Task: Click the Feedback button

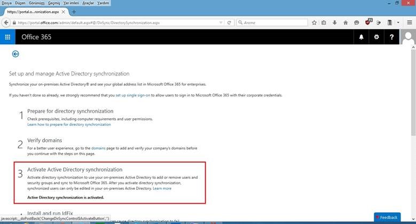Action: (387, 218)
